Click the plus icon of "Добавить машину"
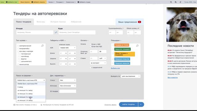Image resolution: width=197 pixels, height=111 pixels. pyautogui.click(x=32, y=2)
